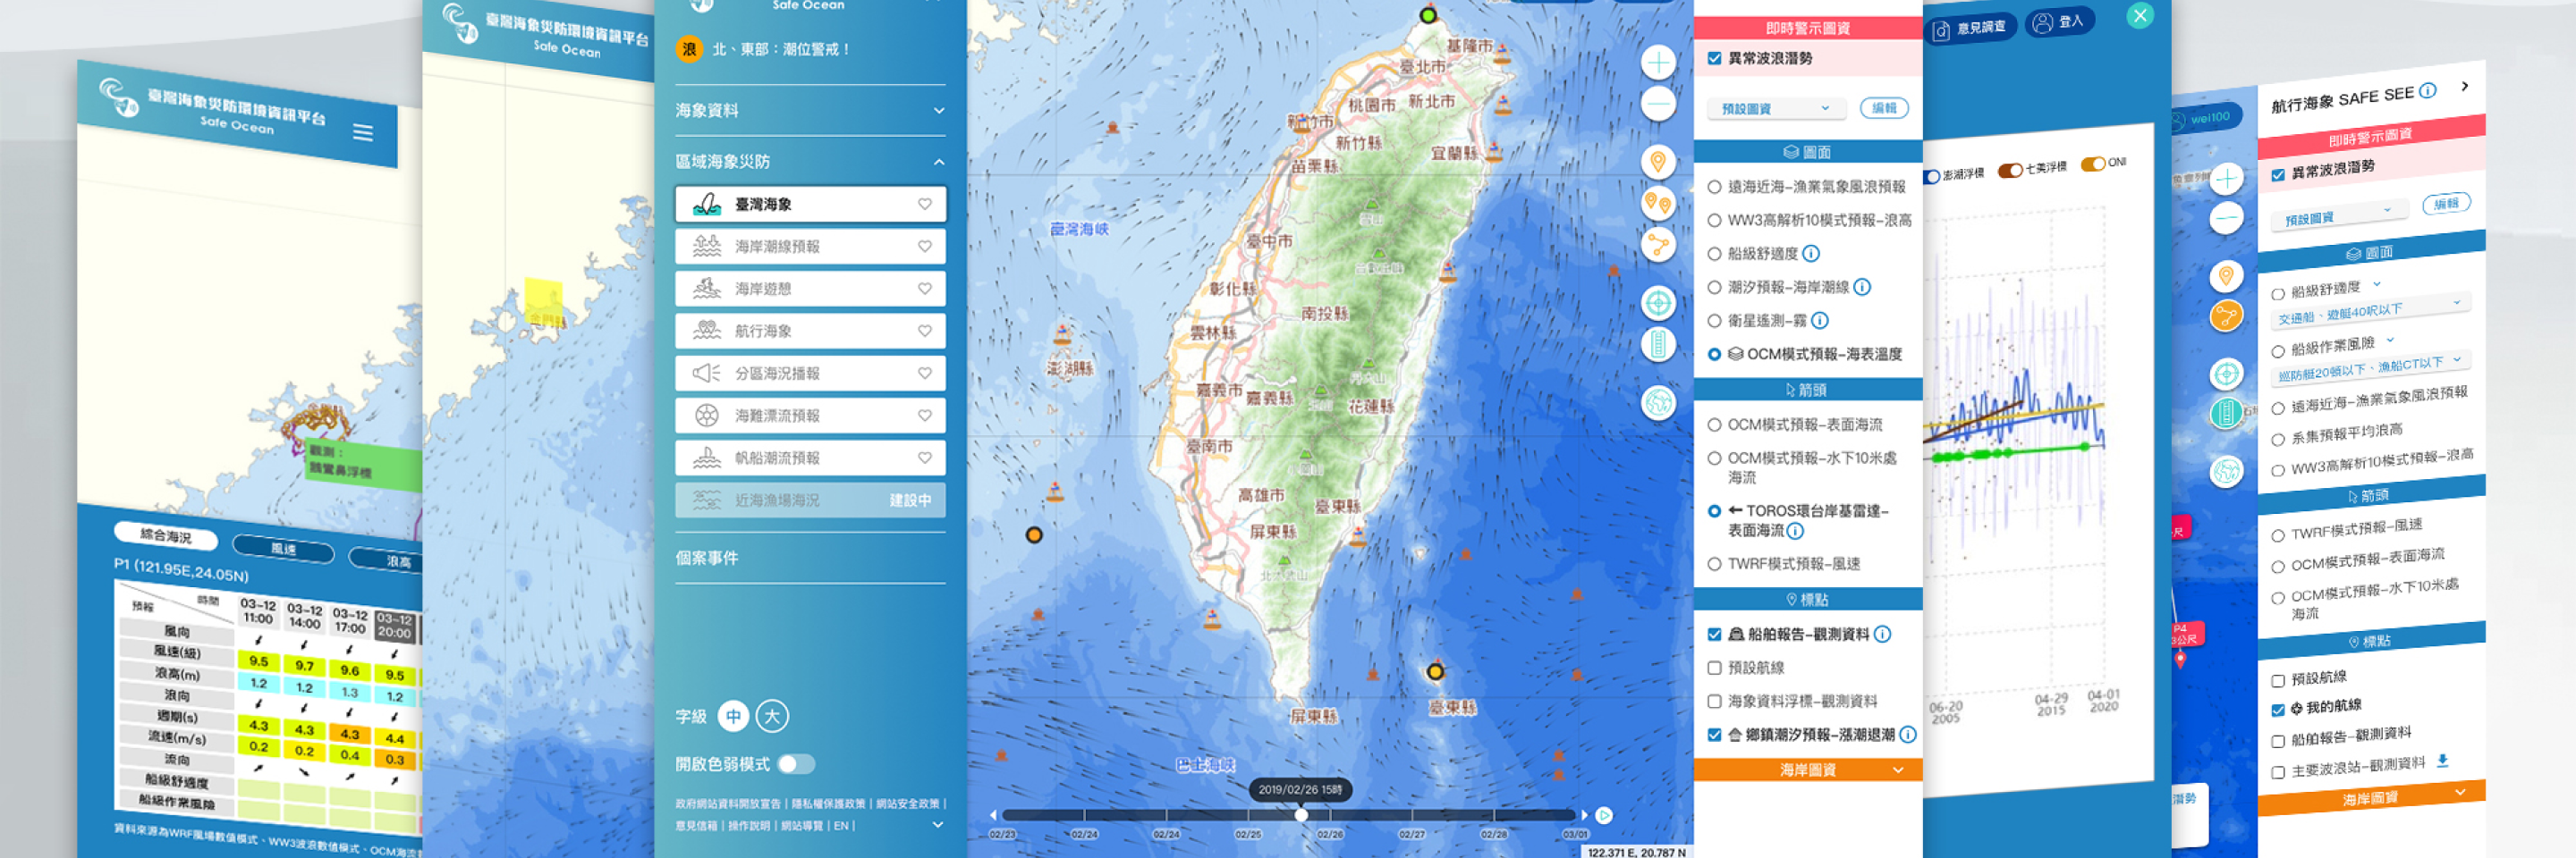Toggle 異常波浪潛勢 checkbox in right panel
This screenshot has height=858, width=2576.
pyautogui.click(x=2278, y=175)
